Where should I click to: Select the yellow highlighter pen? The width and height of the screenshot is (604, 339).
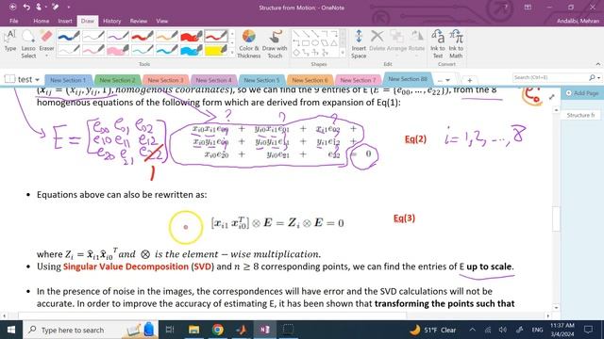[x=216, y=50]
